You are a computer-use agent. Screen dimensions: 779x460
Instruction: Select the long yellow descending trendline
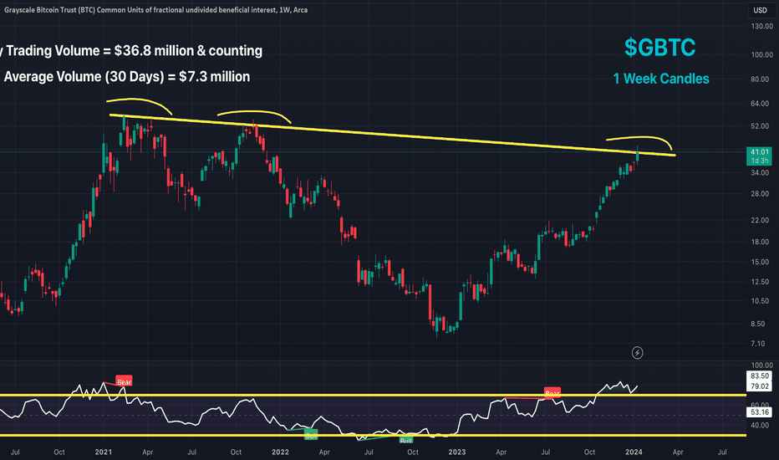tap(393, 135)
